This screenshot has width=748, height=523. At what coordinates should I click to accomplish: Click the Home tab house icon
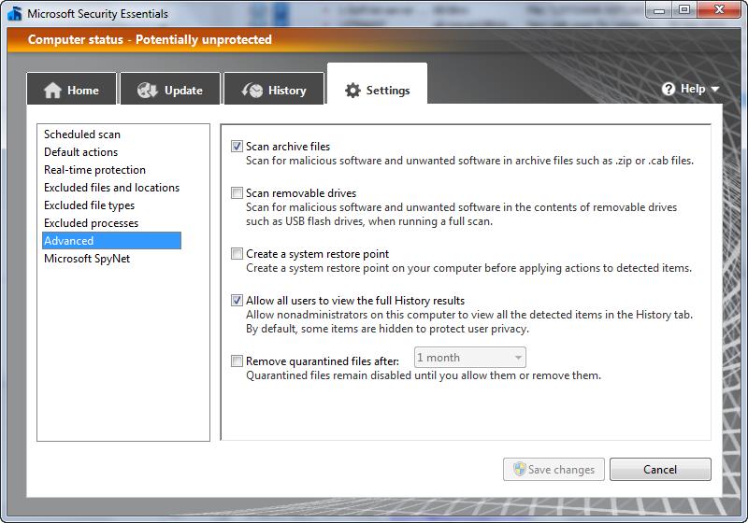[52, 90]
